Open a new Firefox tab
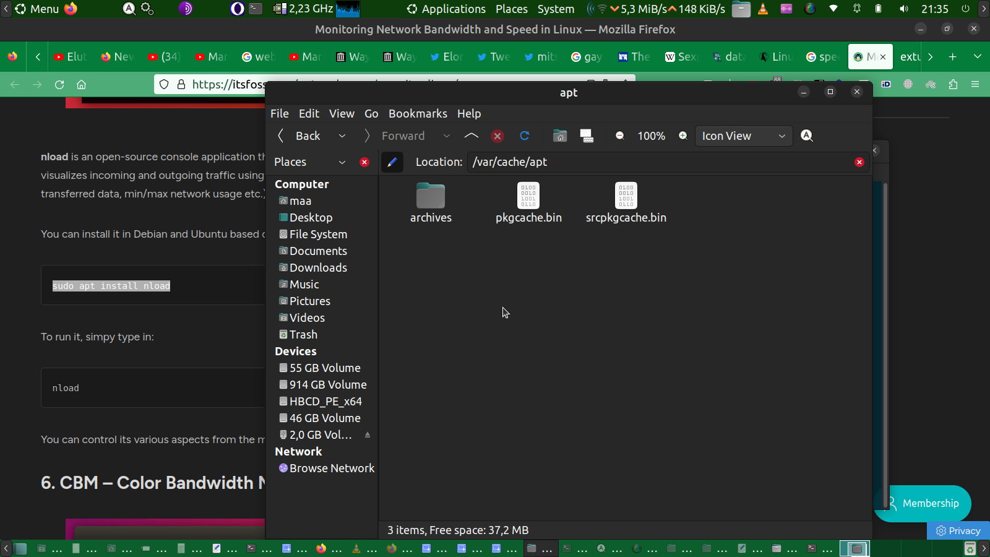 click(x=953, y=56)
